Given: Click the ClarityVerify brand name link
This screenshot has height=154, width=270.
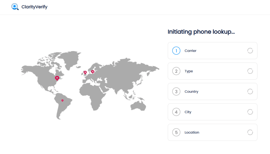Looking at the screenshot, I should pos(34,7).
